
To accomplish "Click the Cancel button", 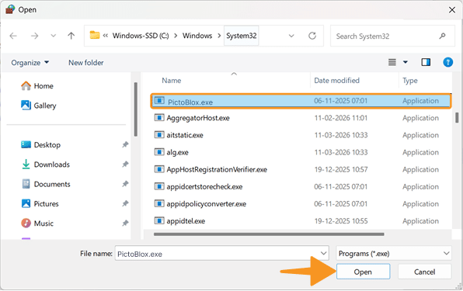I will pyautogui.click(x=424, y=272).
